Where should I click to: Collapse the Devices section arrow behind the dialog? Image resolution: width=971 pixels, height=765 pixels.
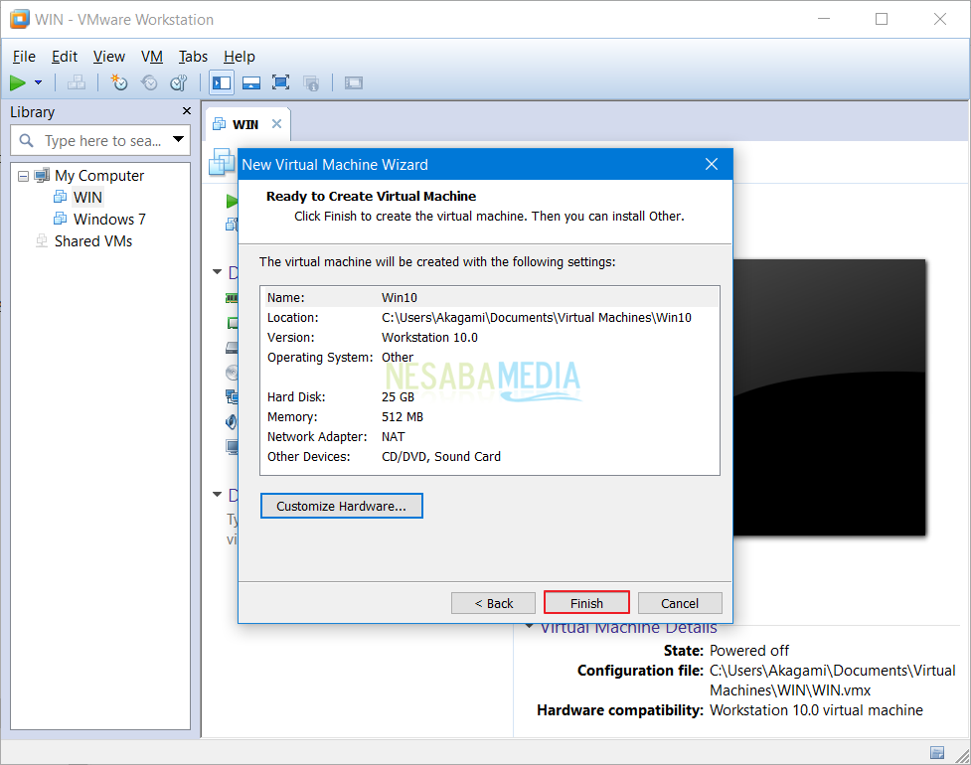tap(218, 271)
